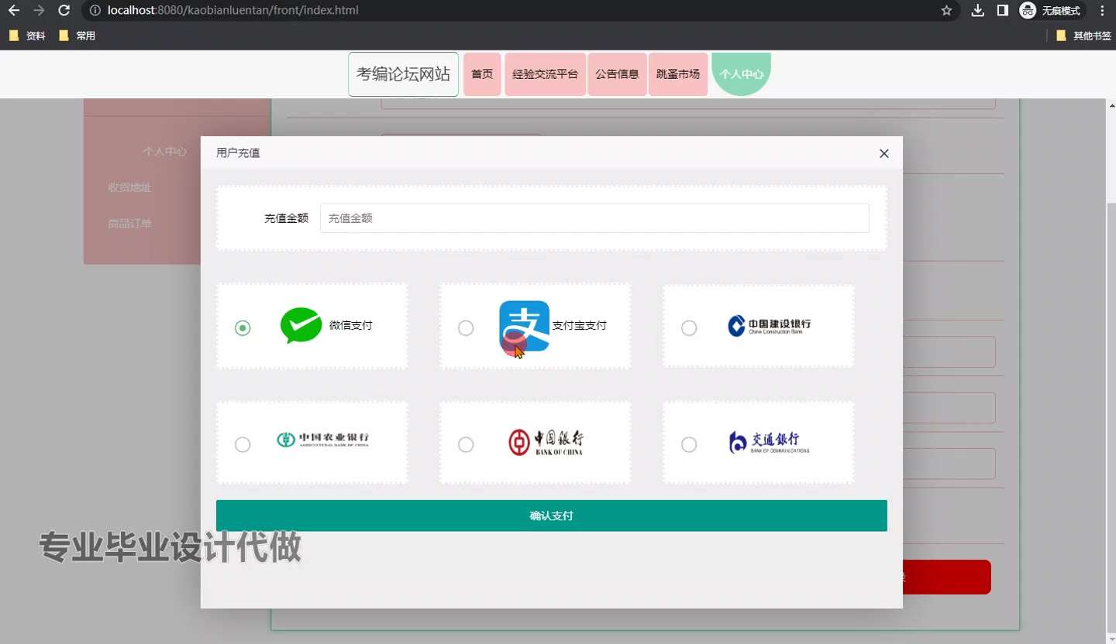Select the 交通银行 radio button

tap(689, 444)
